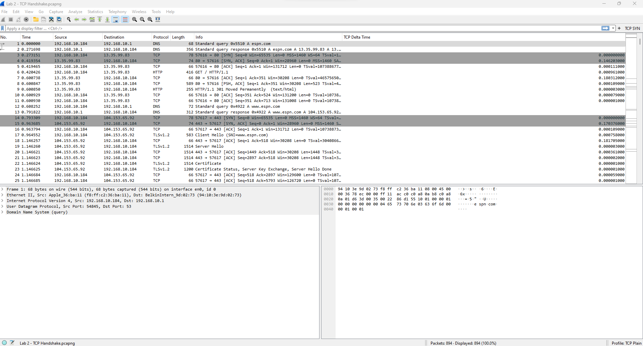Image resolution: width=643 pixels, height=346 pixels.
Task: Toggle the display filter bookmark icon
Action: [x=3, y=28]
